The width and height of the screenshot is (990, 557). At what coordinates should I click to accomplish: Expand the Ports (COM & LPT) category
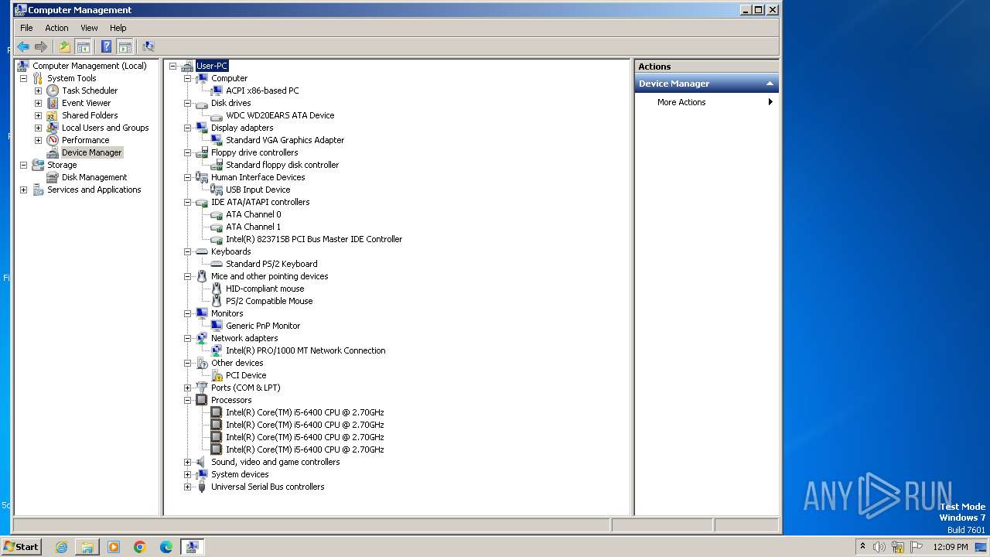(187, 388)
